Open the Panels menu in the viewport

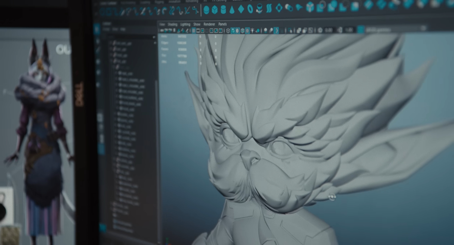coord(223,24)
